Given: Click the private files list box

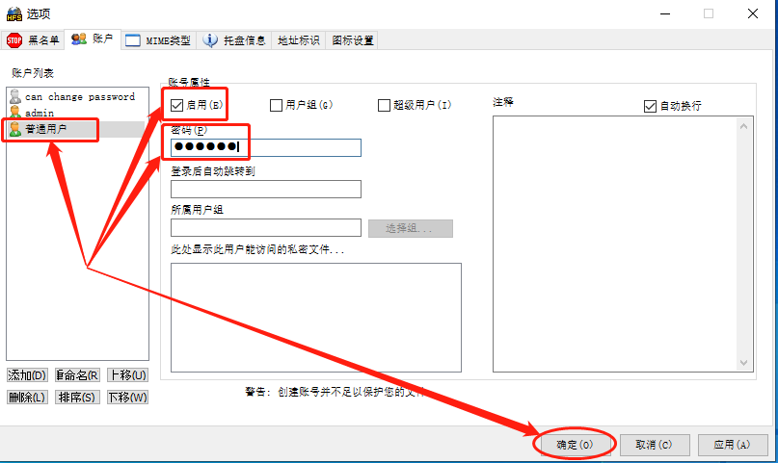Looking at the screenshot, I should [x=316, y=318].
